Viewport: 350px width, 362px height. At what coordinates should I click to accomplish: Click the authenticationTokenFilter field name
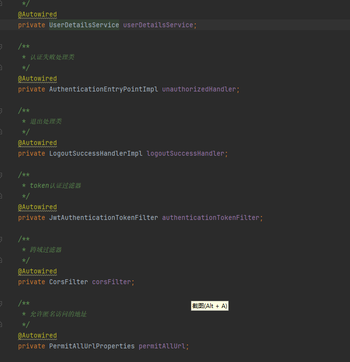pyautogui.click(x=211, y=217)
